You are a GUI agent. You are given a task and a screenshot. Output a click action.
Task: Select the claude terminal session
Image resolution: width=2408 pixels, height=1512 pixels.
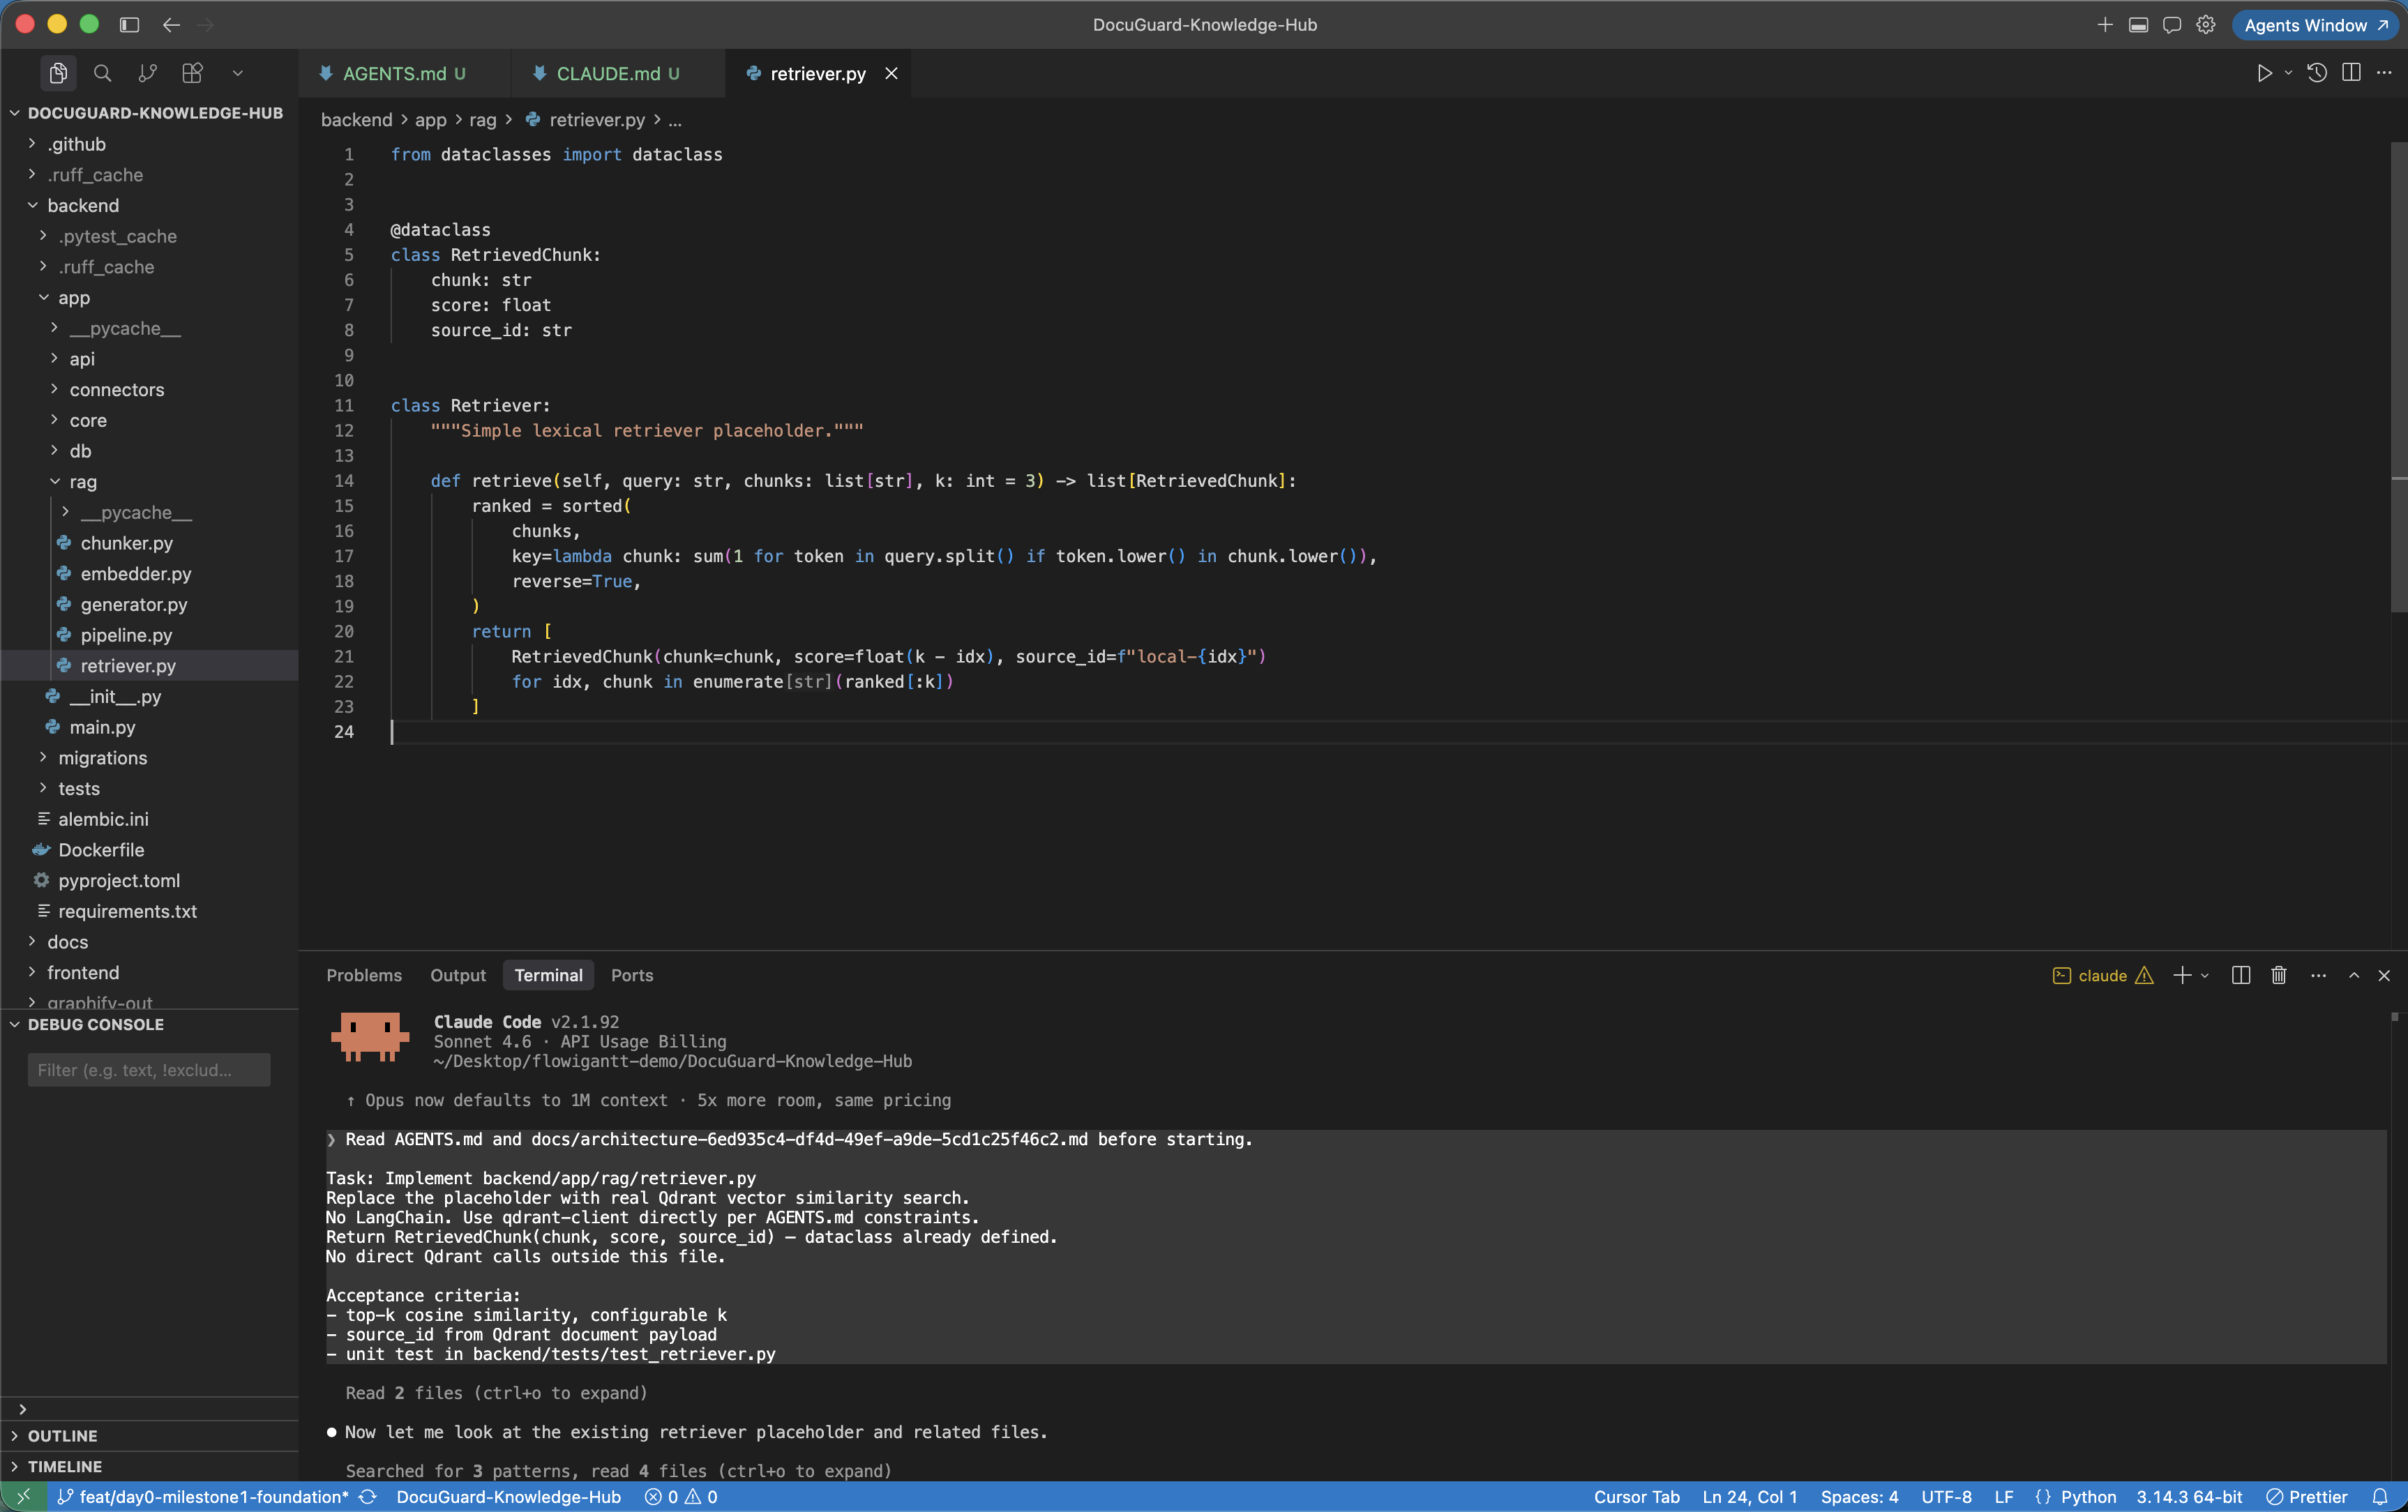point(2103,976)
